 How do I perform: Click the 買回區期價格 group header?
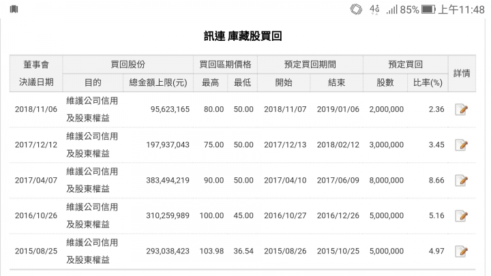225,65
